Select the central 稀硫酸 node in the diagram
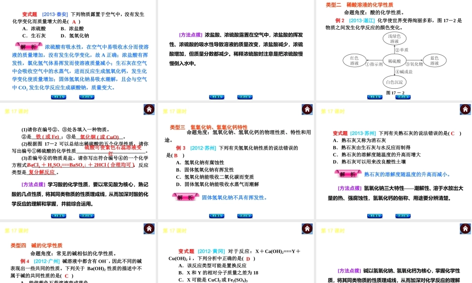472x283 pixels. [x=394, y=61]
